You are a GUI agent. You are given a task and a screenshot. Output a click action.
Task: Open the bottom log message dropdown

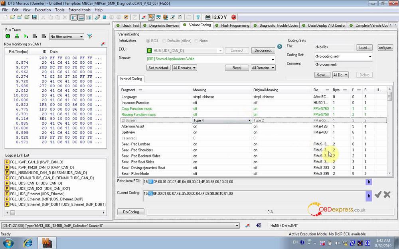click(120, 225)
